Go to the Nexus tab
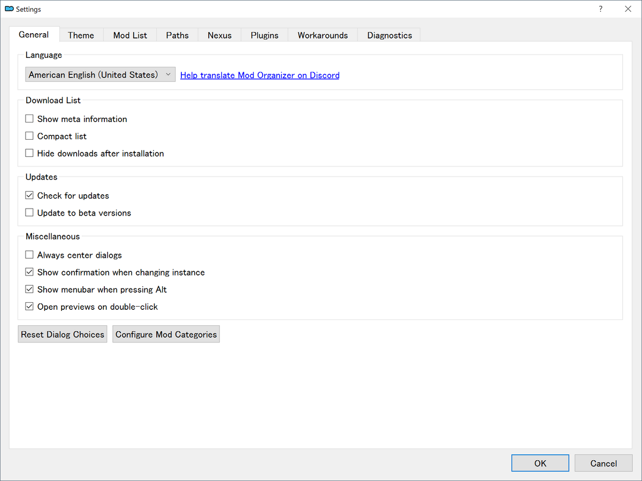The image size is (642, 481). [220, 35]
